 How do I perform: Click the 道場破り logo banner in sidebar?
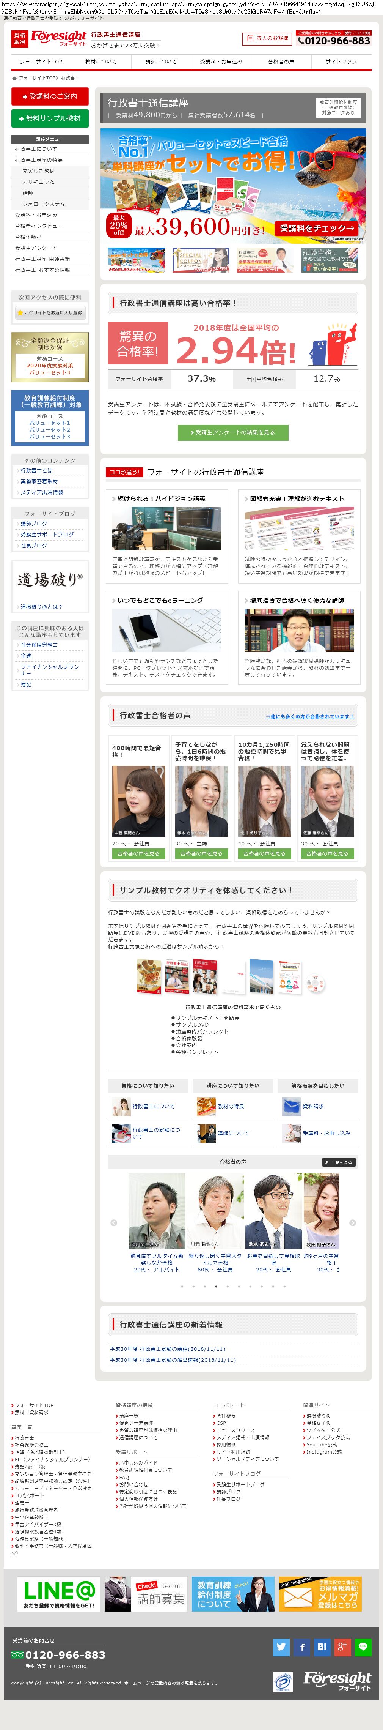(x=50, y=580)
